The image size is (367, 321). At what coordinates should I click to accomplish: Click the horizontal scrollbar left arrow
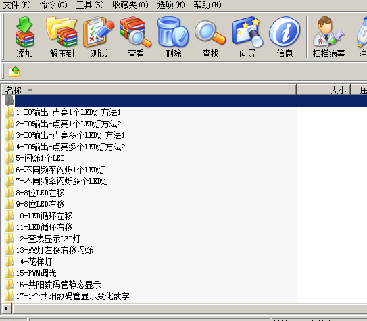tap(7, 309)
